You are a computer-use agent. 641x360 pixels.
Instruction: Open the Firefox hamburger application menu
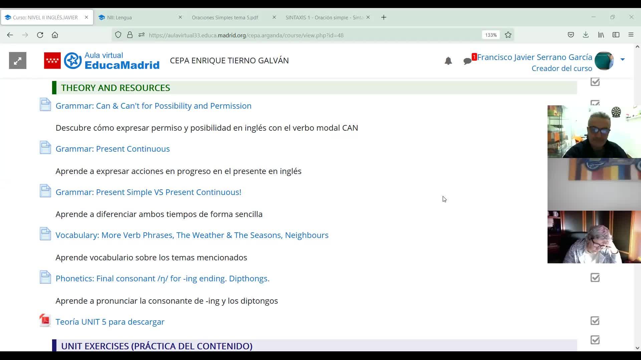pyautogui.click(x=631, y=35)
